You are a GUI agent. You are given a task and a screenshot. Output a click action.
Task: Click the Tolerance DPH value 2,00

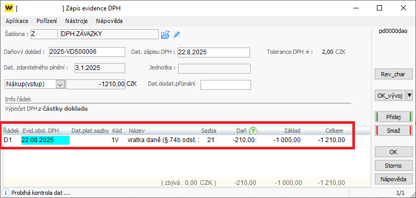tap(327, 52)
